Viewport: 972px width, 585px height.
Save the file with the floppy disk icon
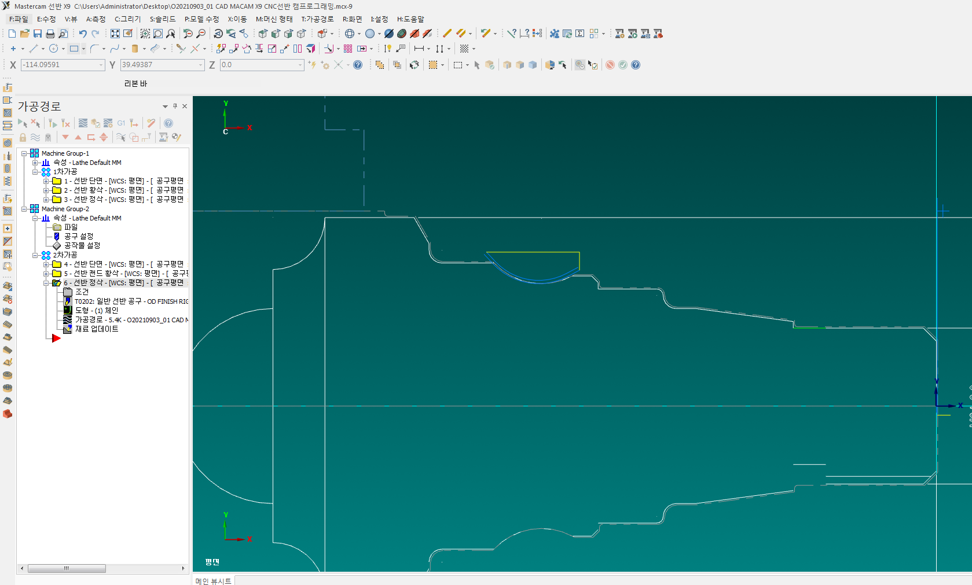pyautogui.click(x=38, y=34)
